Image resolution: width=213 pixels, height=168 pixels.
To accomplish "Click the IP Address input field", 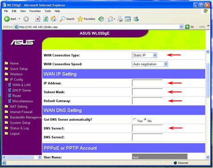I will (147, 83).
